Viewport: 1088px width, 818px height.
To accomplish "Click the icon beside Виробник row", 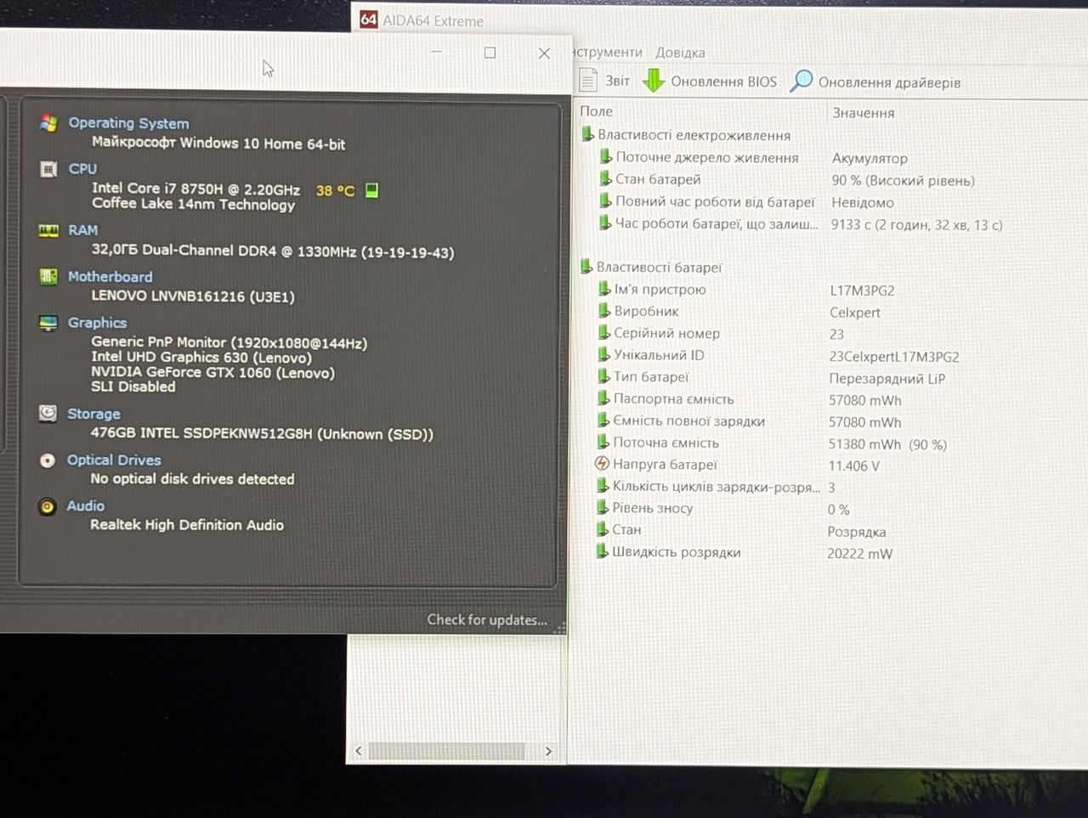I will [604, 311].
